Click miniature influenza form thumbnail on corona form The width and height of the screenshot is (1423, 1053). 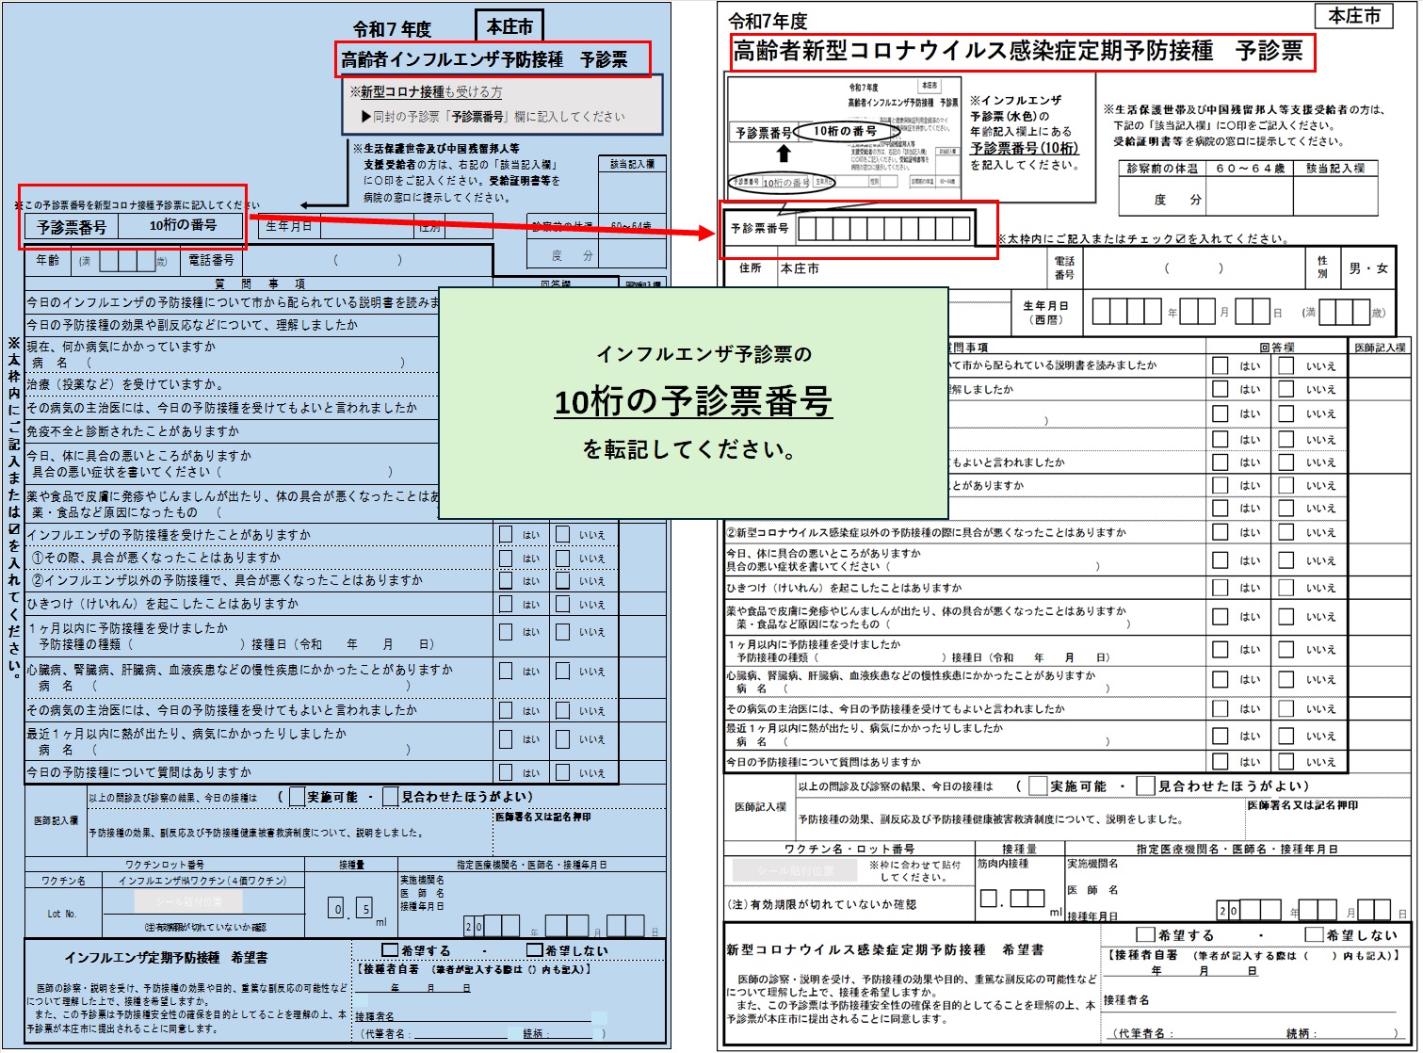(x=844, y=138)
